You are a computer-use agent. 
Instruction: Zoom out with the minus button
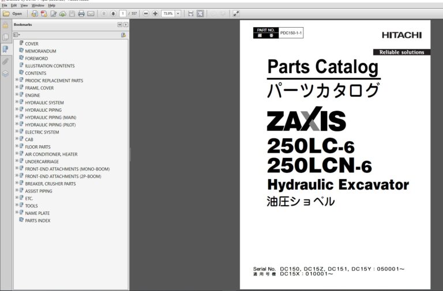pyautogui.click(x=146, y=13)
